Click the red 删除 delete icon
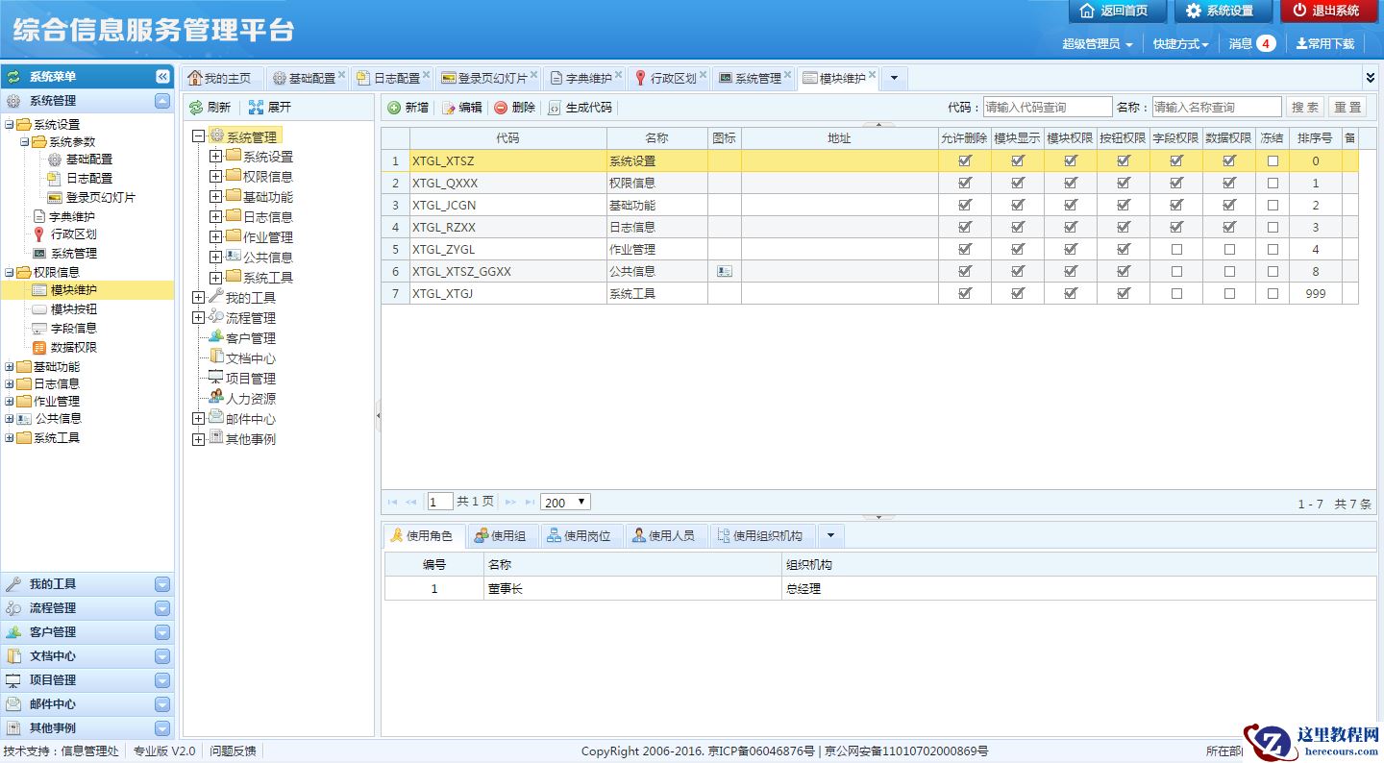This screenshot has height=763, width=1384. (x=501, y=108)
